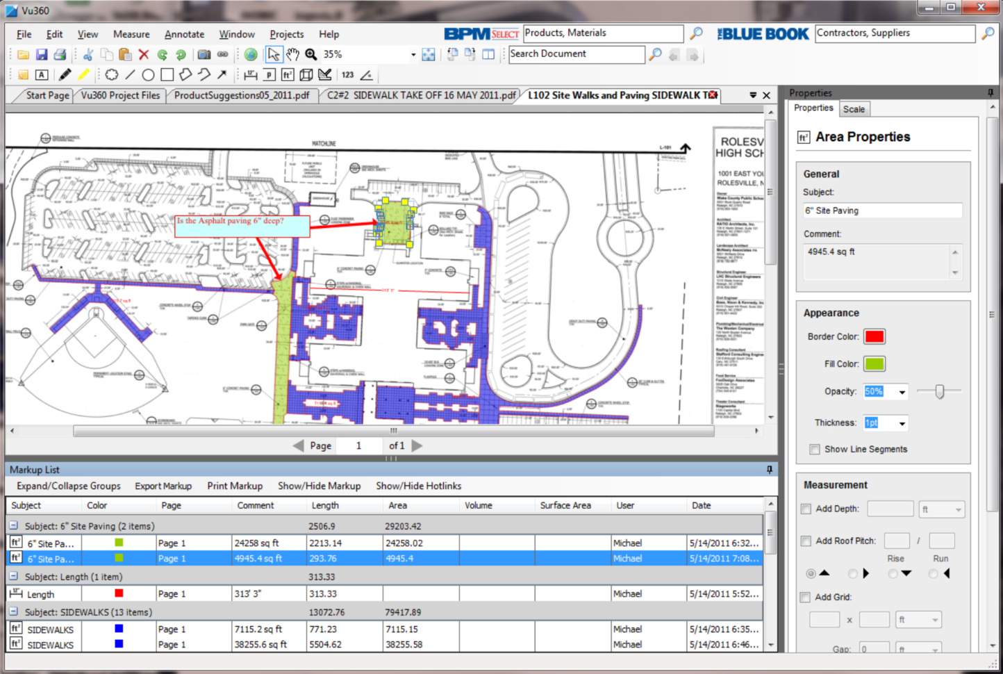Open the Annotate menu
Image resolution: width=1003 pixels, height=674 pixels.
coord(183,34)
